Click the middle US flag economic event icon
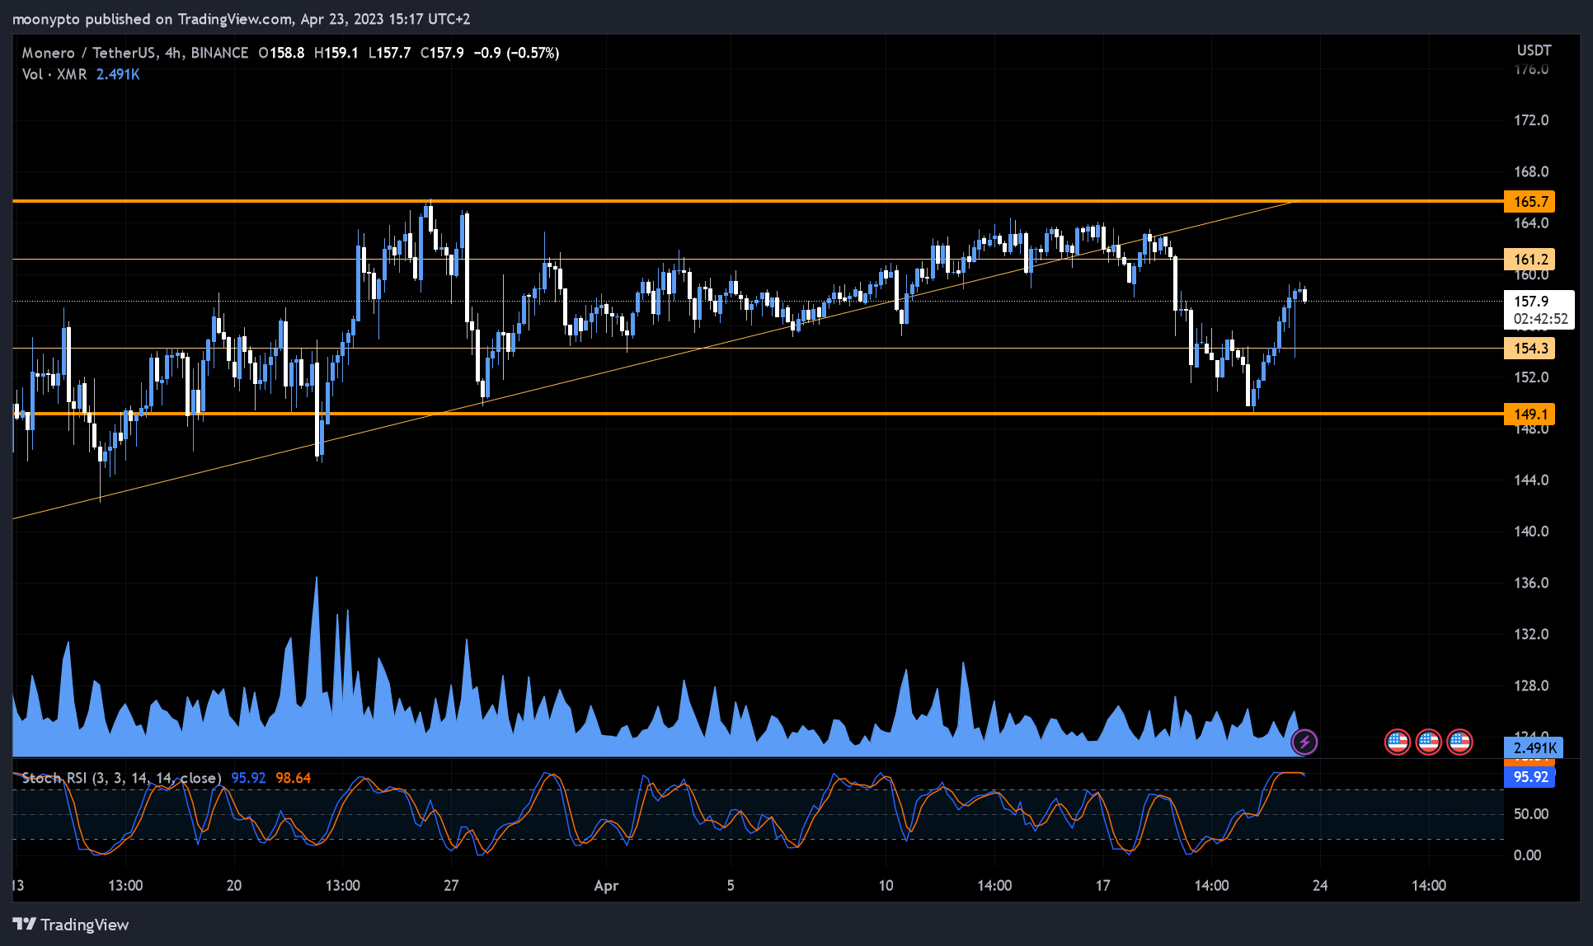This screenshot has width=1593, height=946. 1429,742
